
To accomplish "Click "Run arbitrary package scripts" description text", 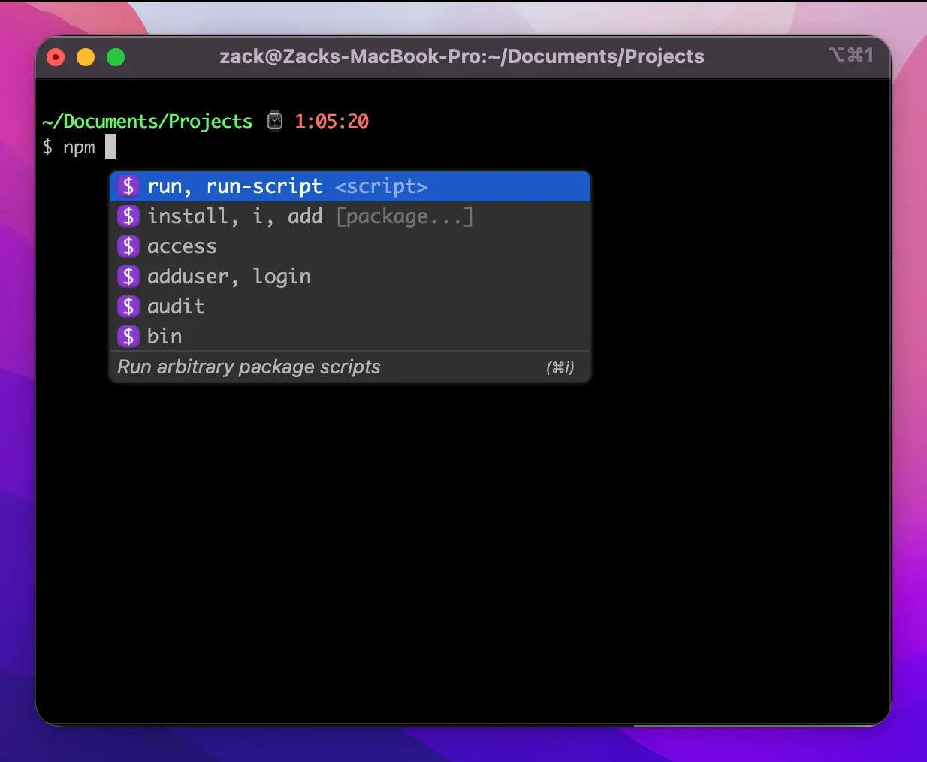I will (x=248, y=367).
